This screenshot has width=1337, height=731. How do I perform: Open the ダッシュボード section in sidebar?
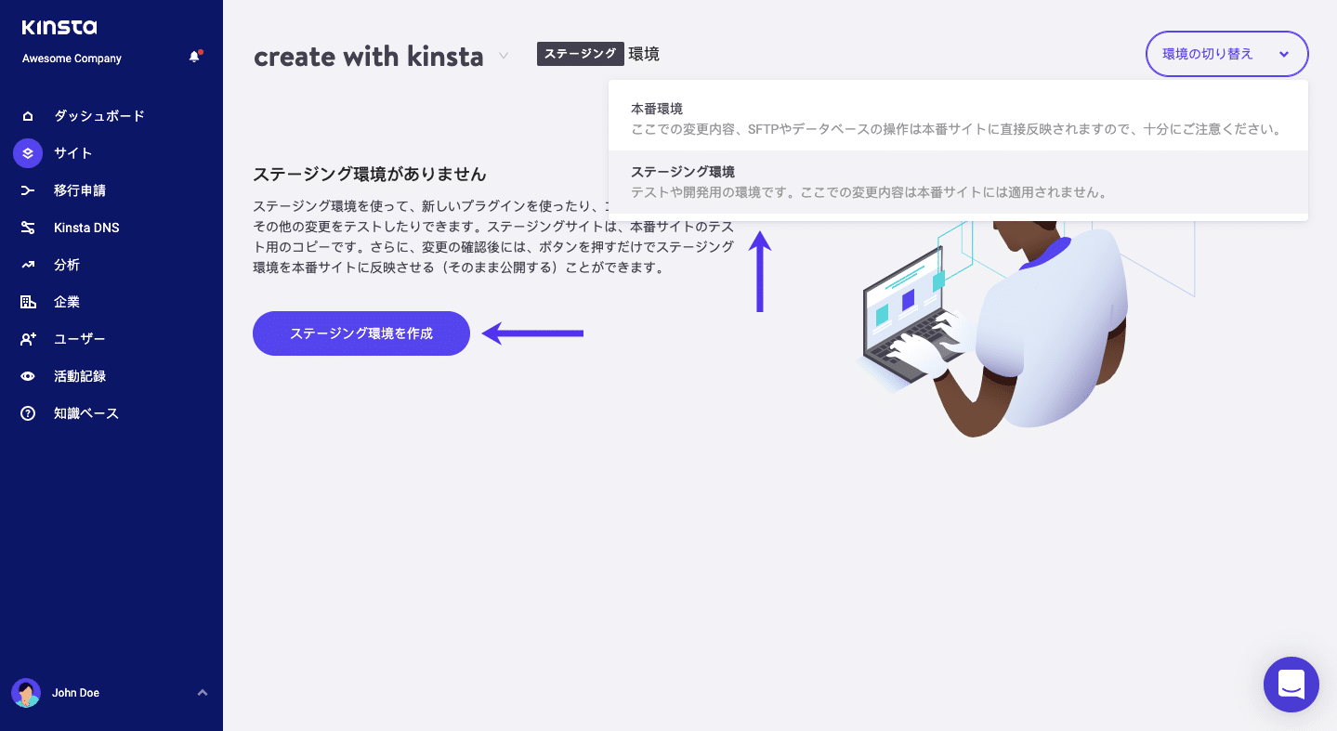99,115
